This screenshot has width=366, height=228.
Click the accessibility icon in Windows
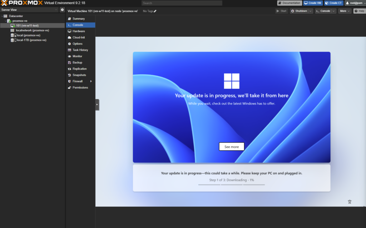(x=350, y=202)
